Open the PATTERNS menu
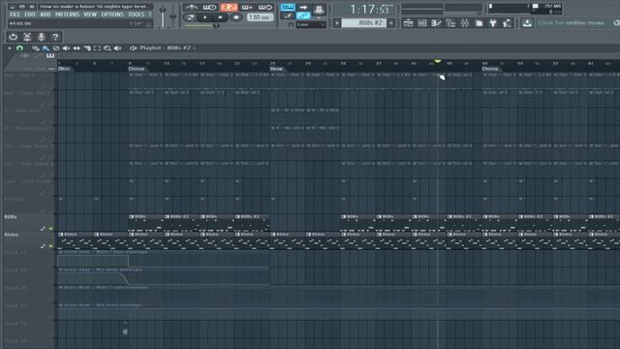620x349 pixels. pos(67,15)
